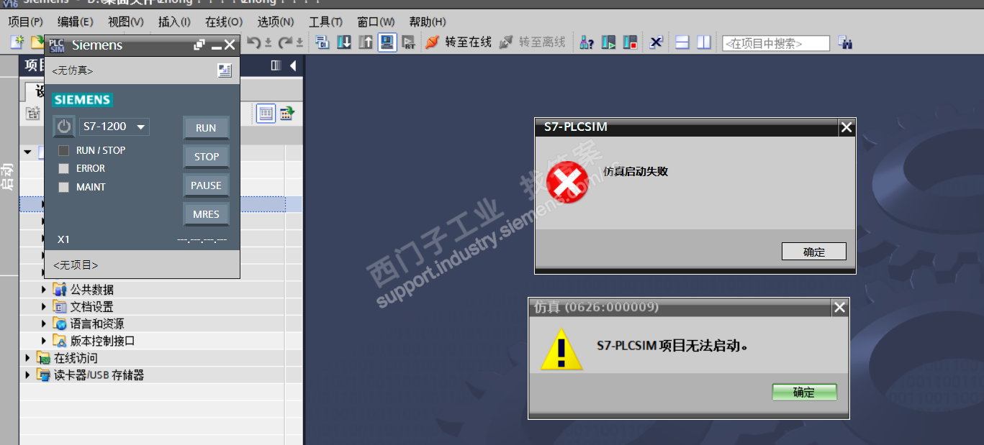Split editor space vertically
Viewport: 984px width, 445px height.
(x=704, y=42)
